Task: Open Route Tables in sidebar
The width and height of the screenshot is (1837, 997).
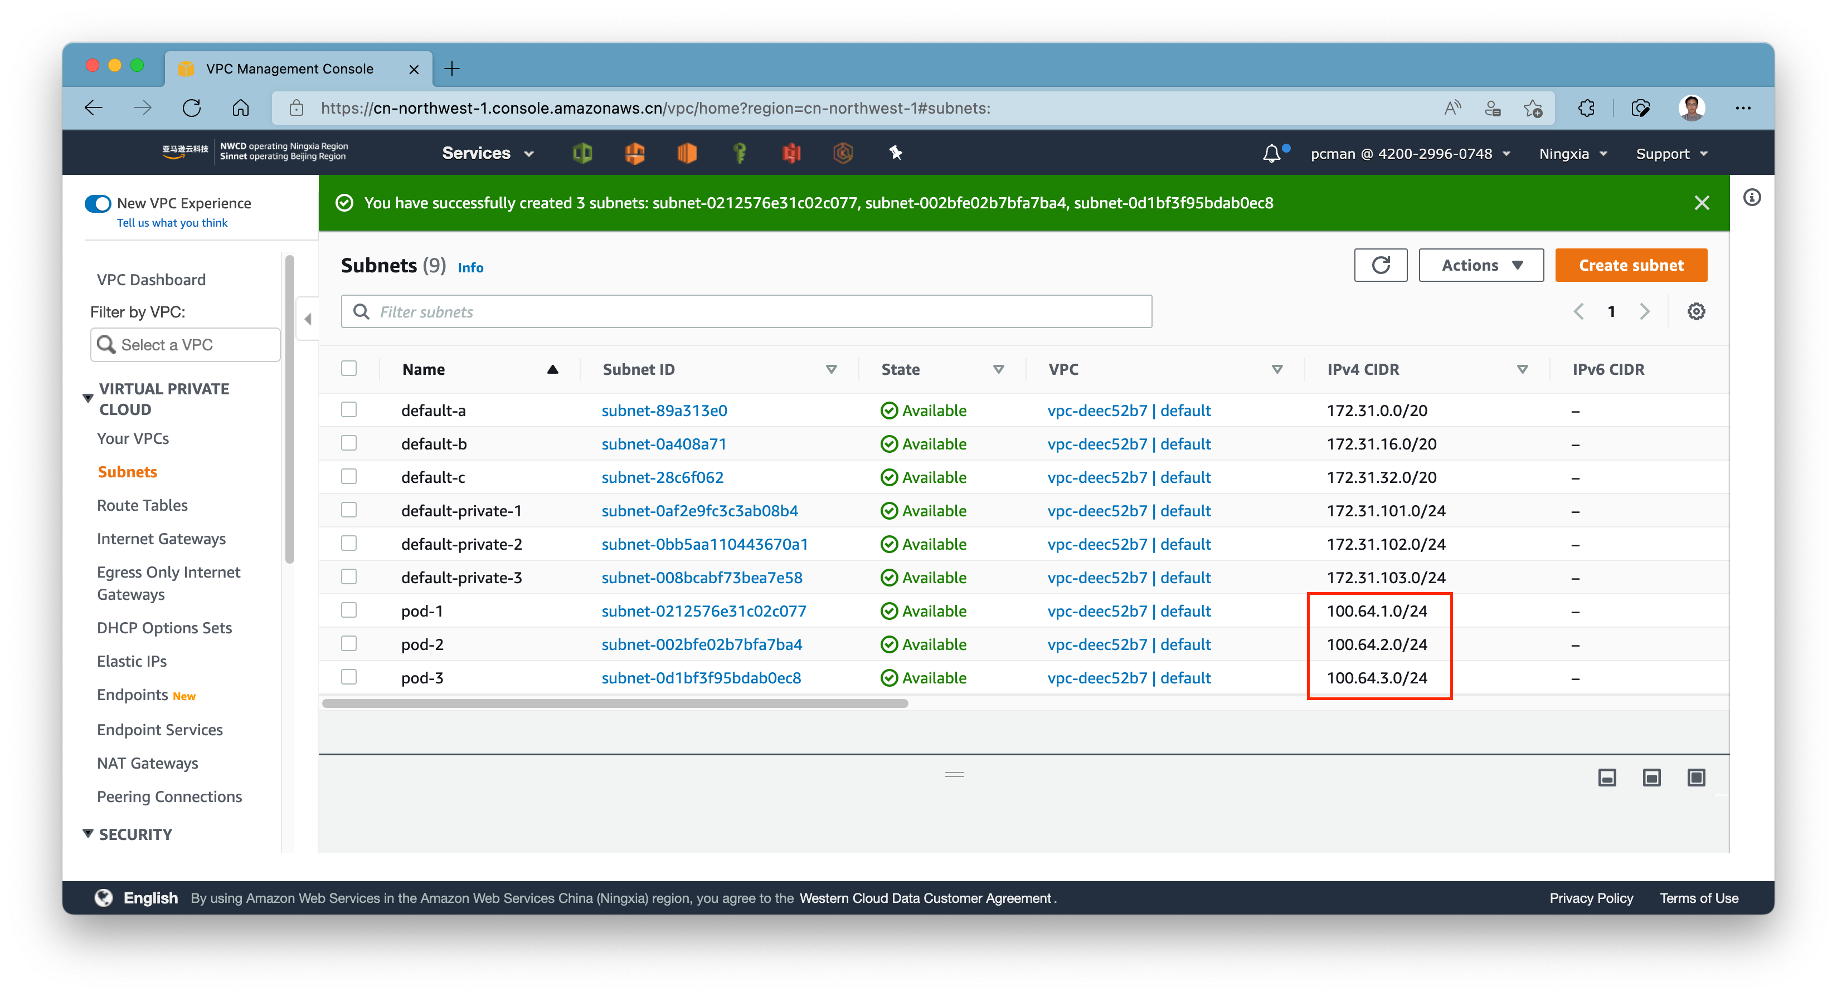Action: pyautogui.click(x=142, y=505)
